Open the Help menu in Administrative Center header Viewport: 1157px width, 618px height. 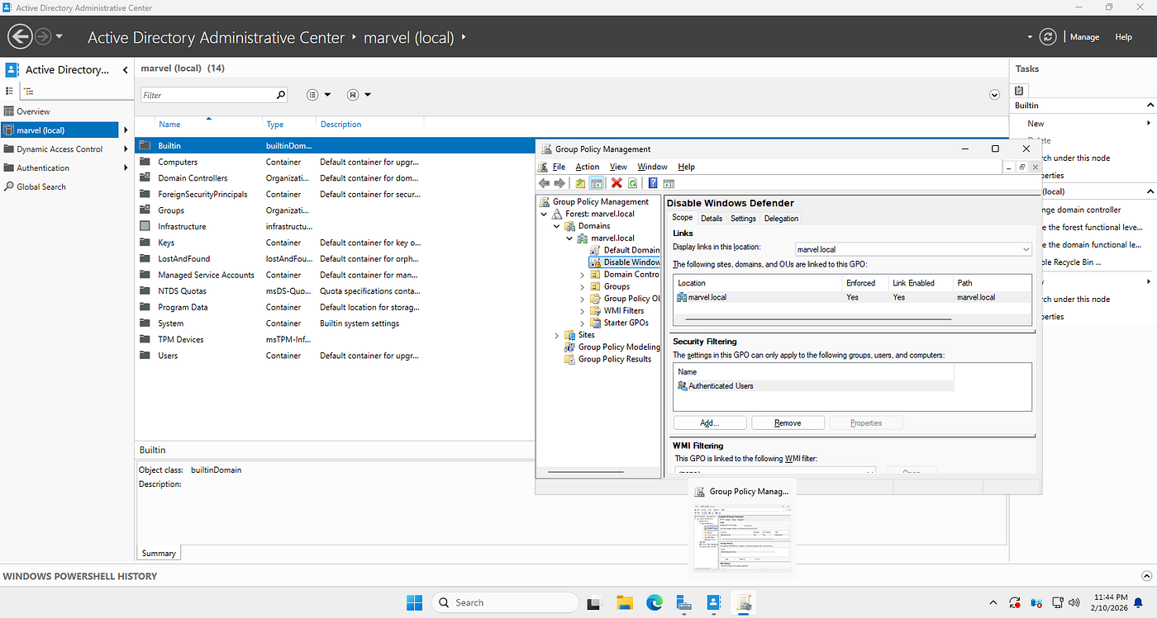[1123, 37]
